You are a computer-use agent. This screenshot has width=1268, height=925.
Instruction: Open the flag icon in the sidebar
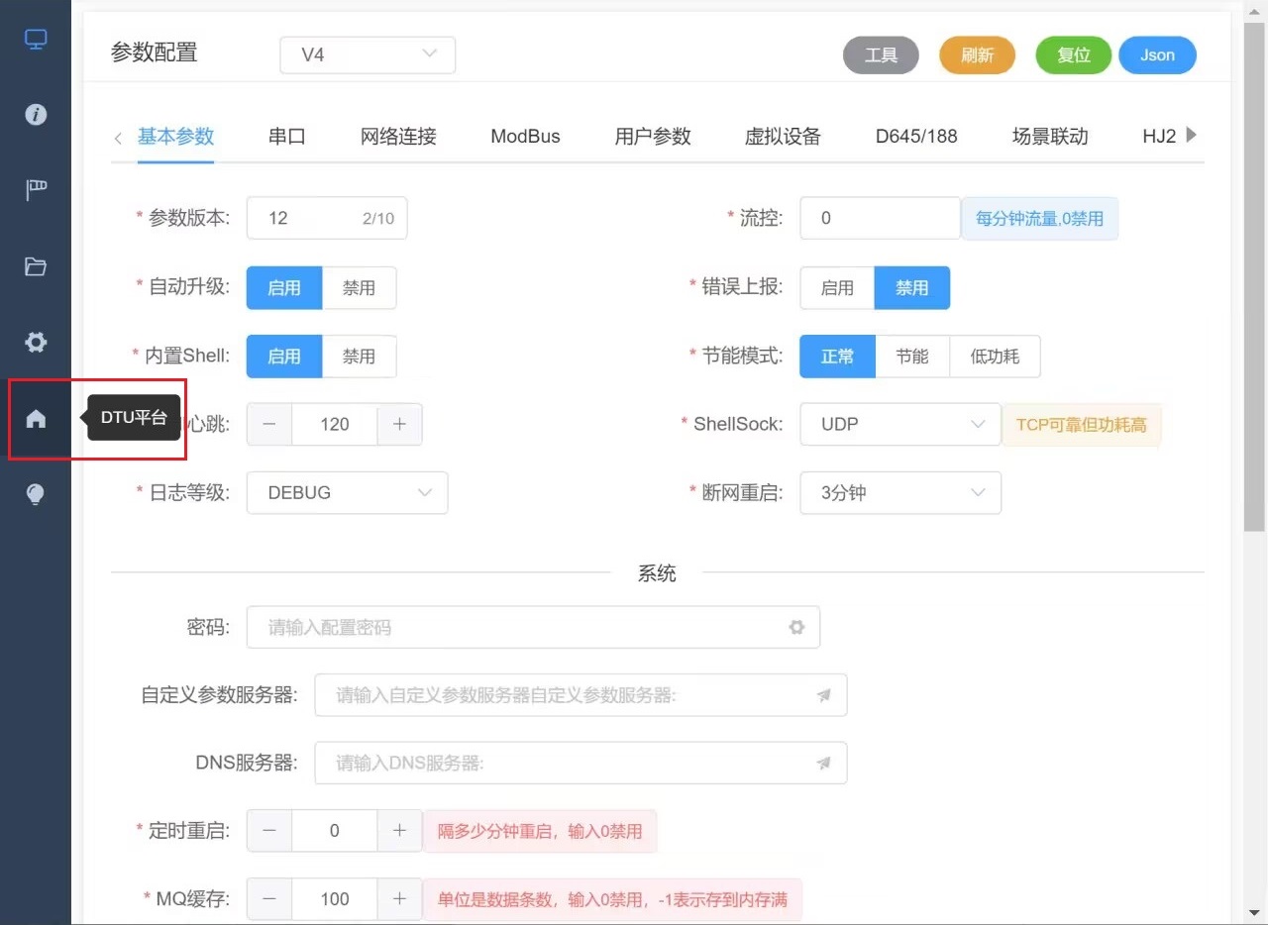(x=36, y=190)
